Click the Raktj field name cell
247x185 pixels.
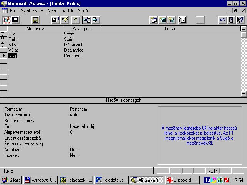pyautogui.click(x=35, y=39)
